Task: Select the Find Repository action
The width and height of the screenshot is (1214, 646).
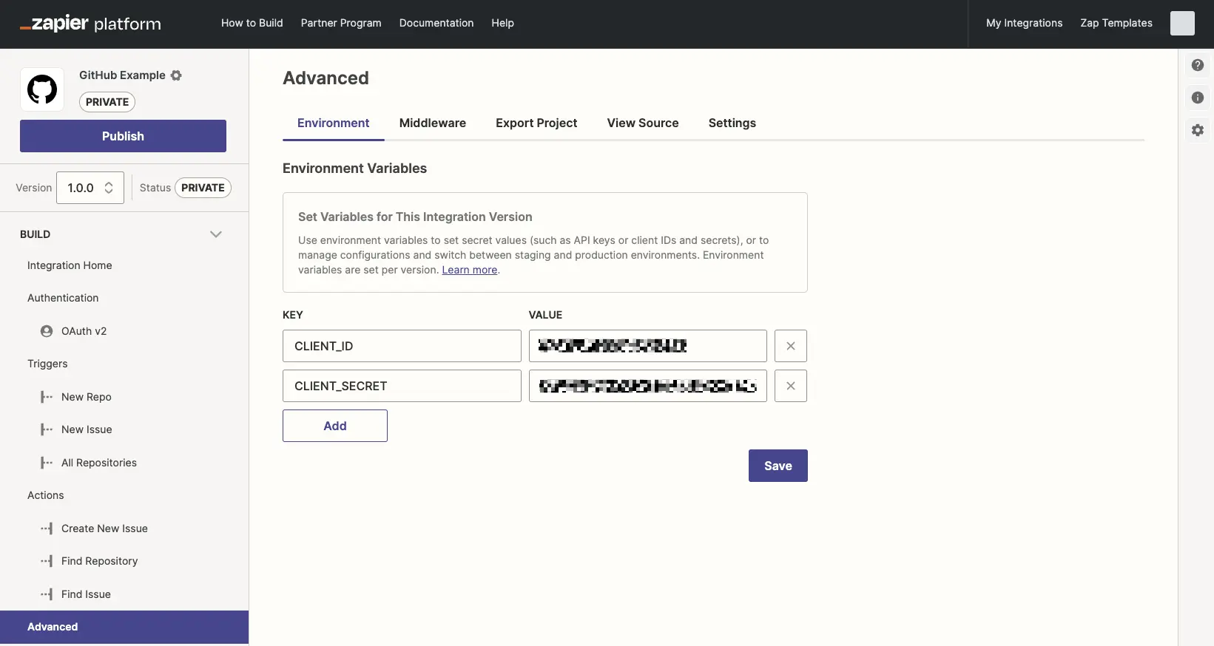Action: [x=100, y=561]
